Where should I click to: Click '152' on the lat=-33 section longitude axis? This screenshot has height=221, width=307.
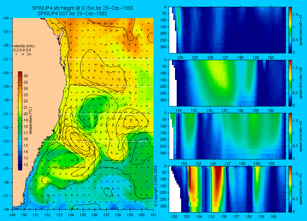tap(174, 217)
